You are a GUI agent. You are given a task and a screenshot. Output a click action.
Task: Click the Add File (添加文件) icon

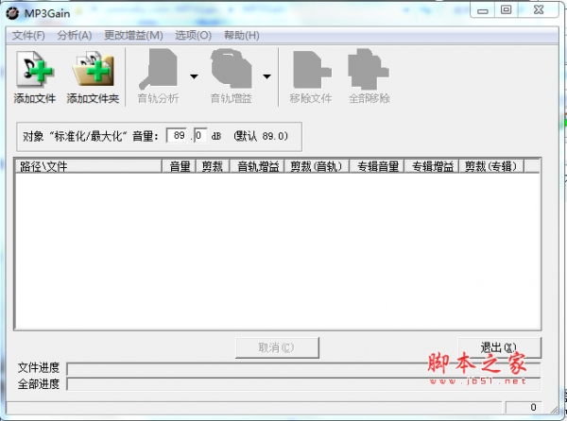point(34,69)
